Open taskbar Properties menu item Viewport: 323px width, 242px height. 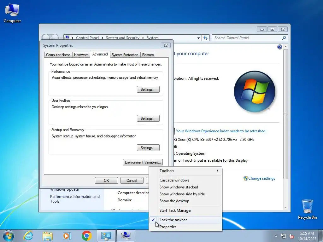point(185,227)
